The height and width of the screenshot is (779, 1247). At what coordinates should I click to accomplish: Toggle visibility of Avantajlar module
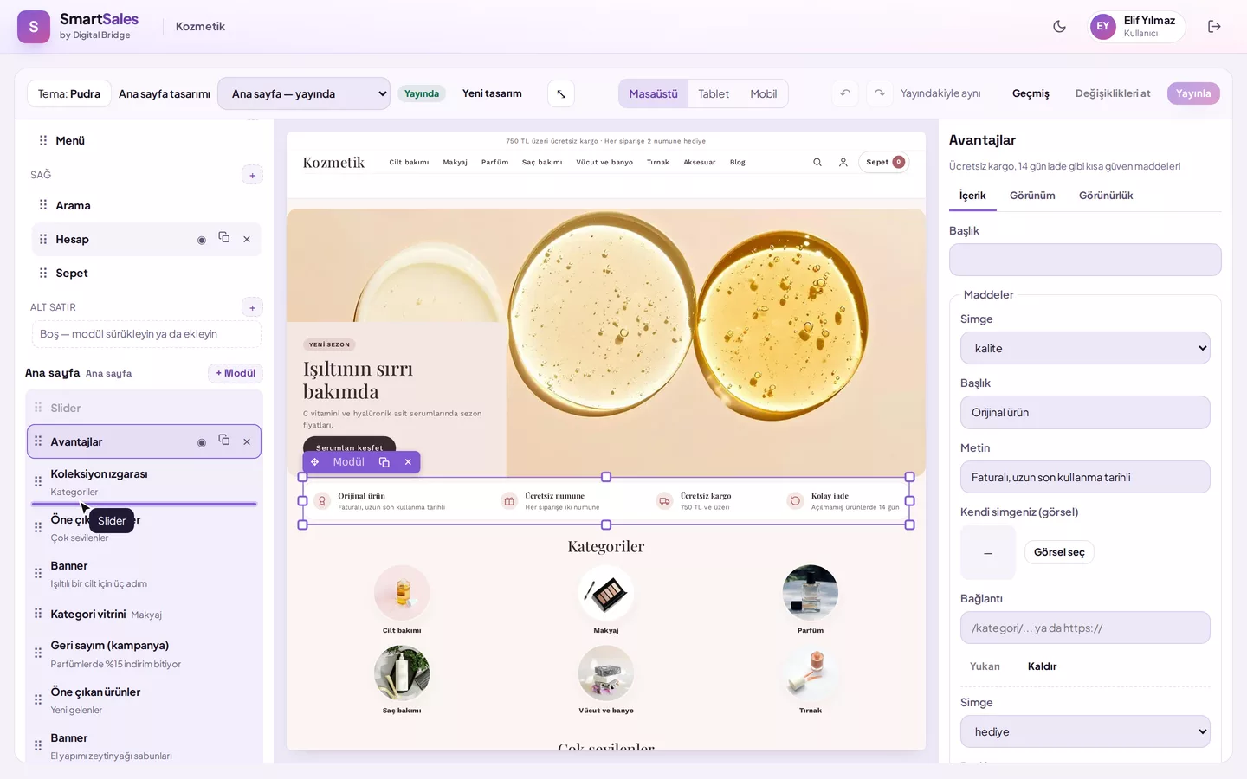coord(202,442)
